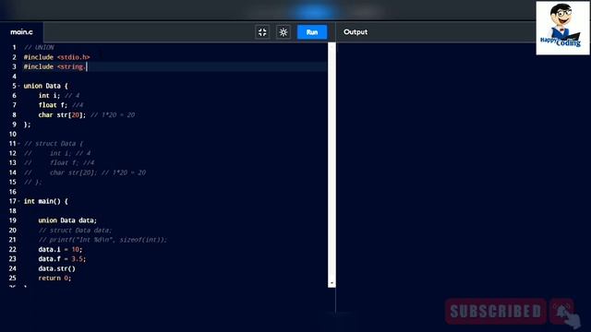Viewport: 591px width, 332px height.
Task: Click the '// UNION' comment on line 1
Action: pos(39,47)
